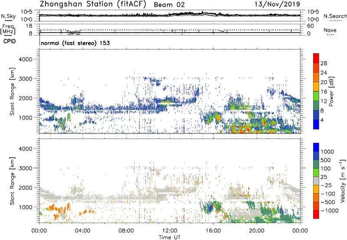Click the Nave axis value '60'
The height and width of the screenshot is (240, 347).
click(310, 26)
